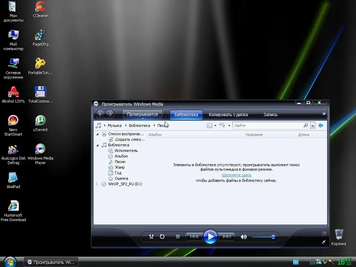This screenshot has width=356, height=267.
Task: Select PortableTun... desktop icon
Action: (x=40, y=66)
